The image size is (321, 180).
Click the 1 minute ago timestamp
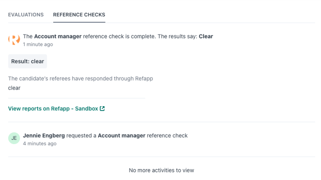[38, 45]
